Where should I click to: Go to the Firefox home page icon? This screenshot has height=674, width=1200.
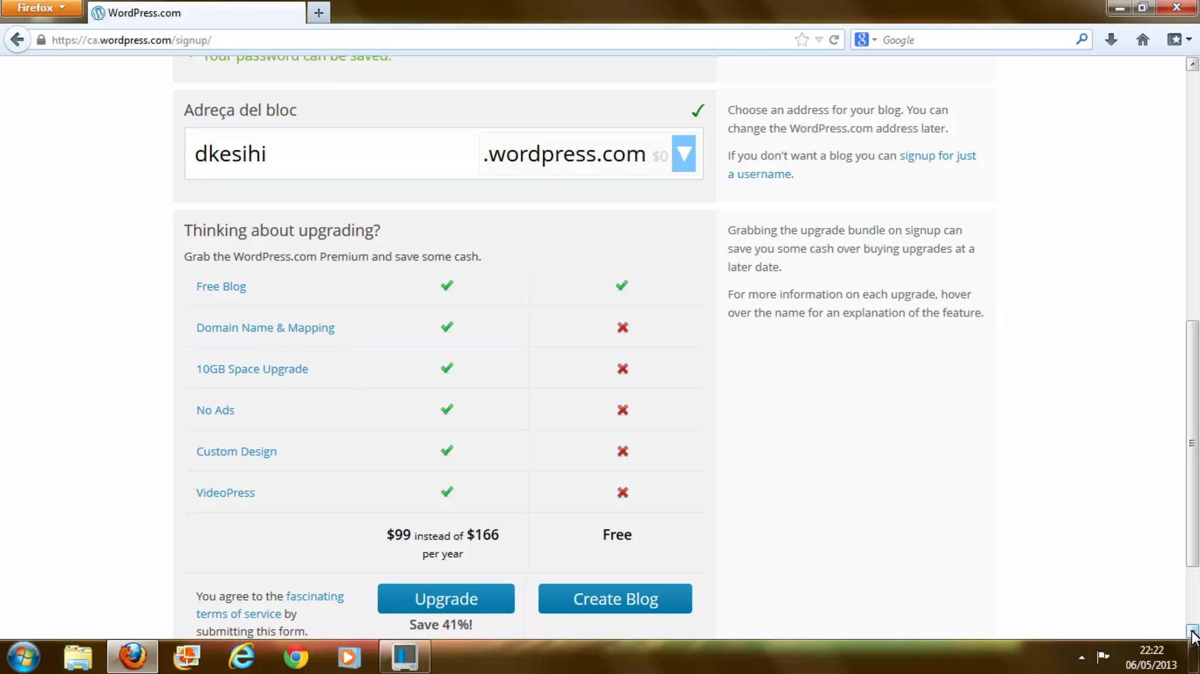click(1143, 39)
